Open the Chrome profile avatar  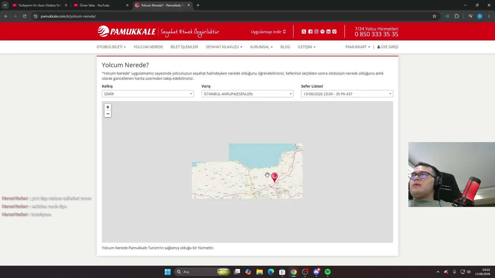pyautogui.click(x=480, y=16)
